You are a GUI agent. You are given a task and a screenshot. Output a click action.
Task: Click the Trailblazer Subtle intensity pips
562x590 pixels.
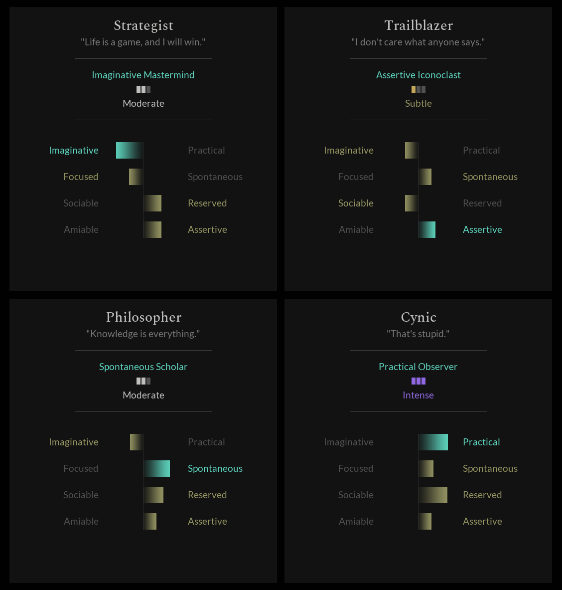click(419, 89)
